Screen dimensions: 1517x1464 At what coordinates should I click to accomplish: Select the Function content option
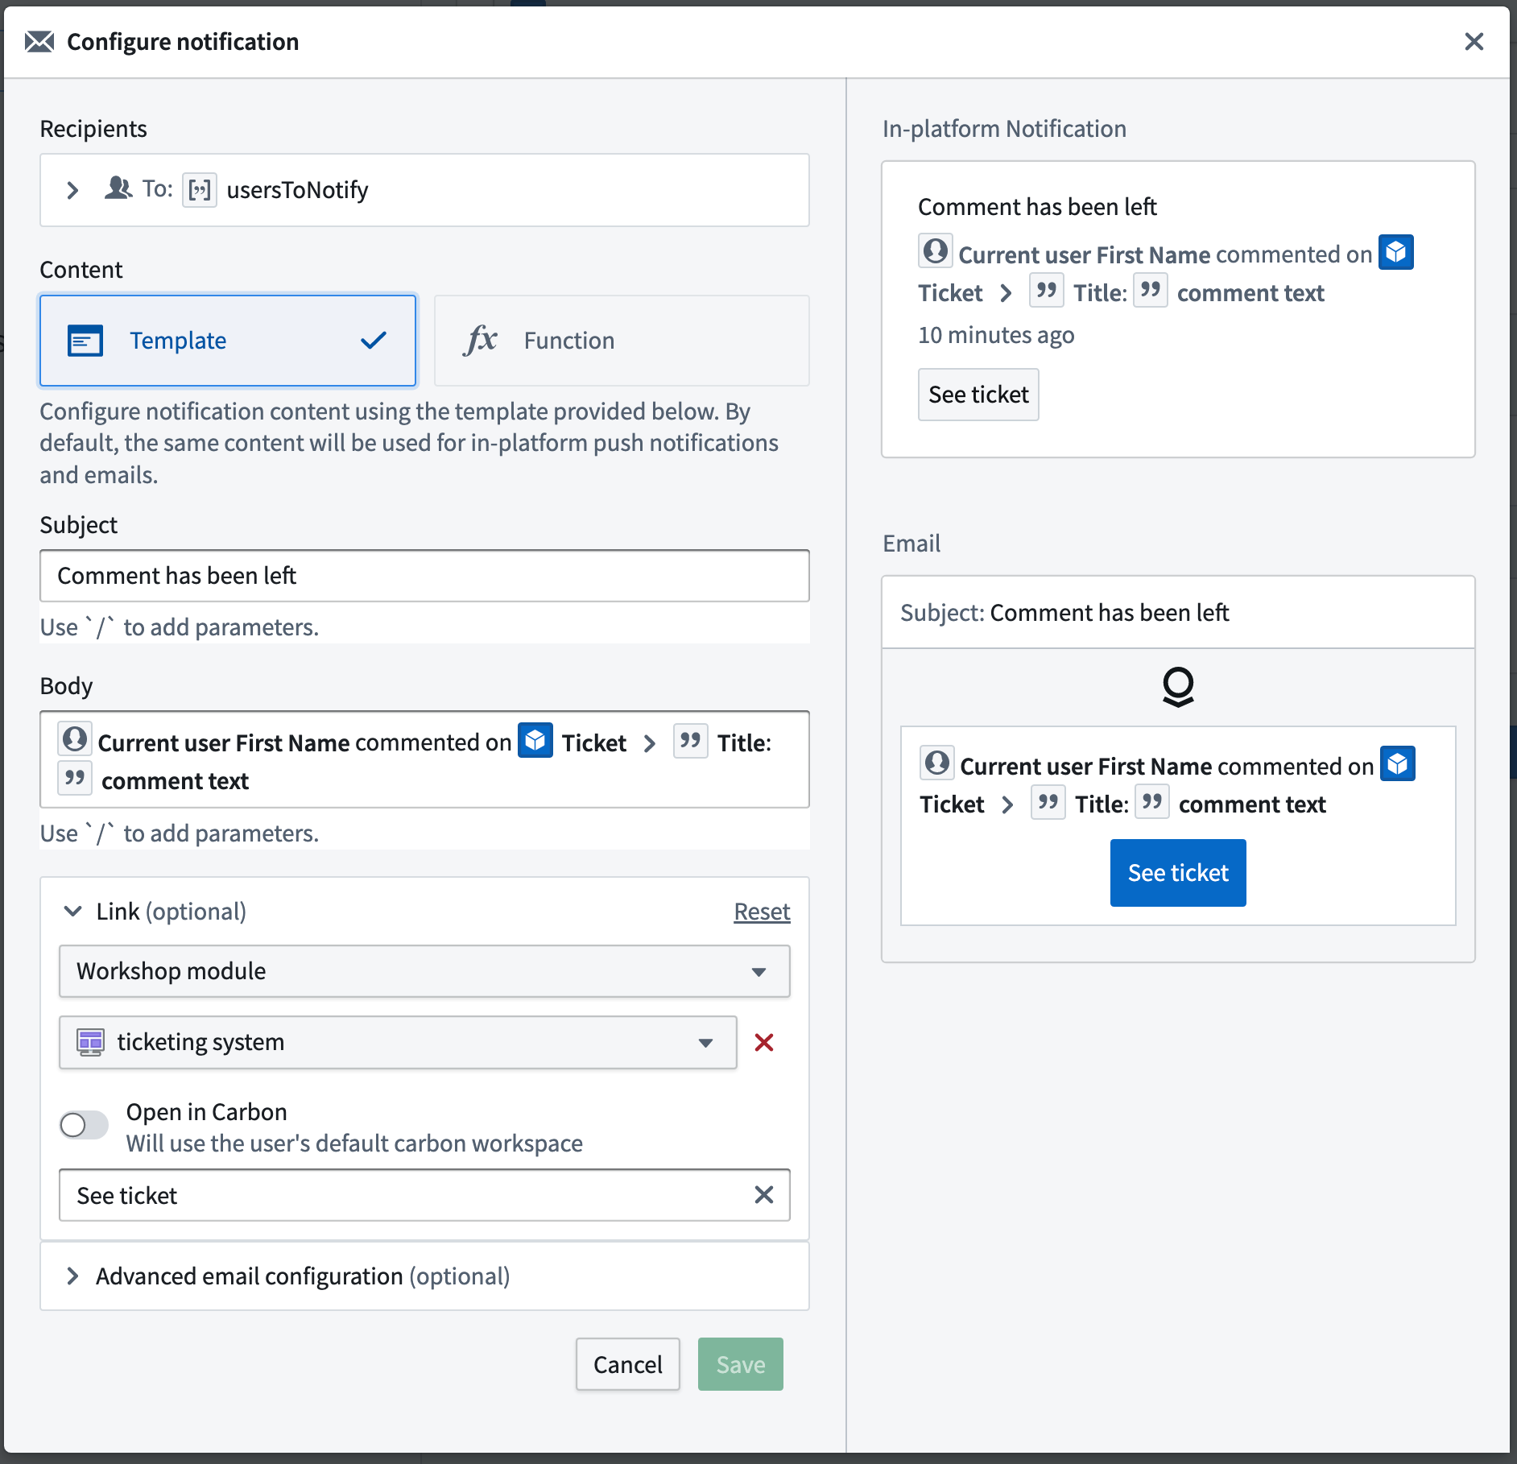point(622,341)
